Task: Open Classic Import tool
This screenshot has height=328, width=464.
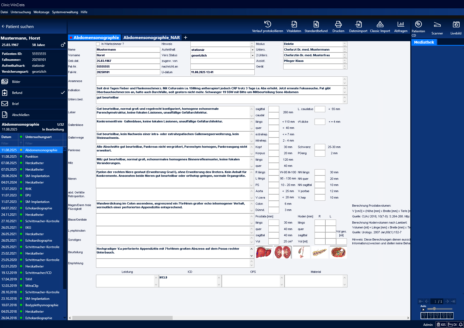Action: (380, 27)
